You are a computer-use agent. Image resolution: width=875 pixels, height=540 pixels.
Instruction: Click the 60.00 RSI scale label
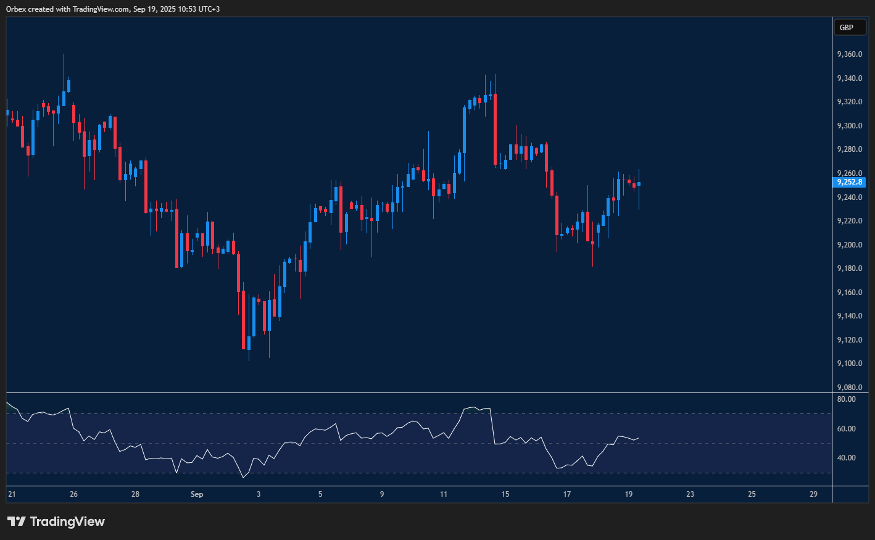(x=846, y=429)
